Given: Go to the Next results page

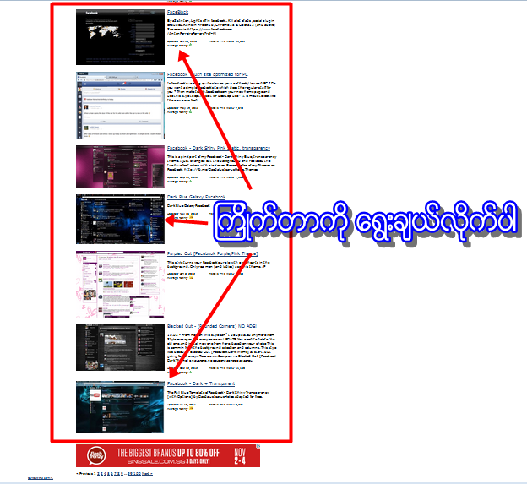Looking at the screenshot, I should click(x=147, y=474).
